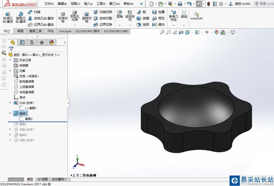Open the 帮助(H) menu
This screenshot has width=274, height=186.
(128, 4)
